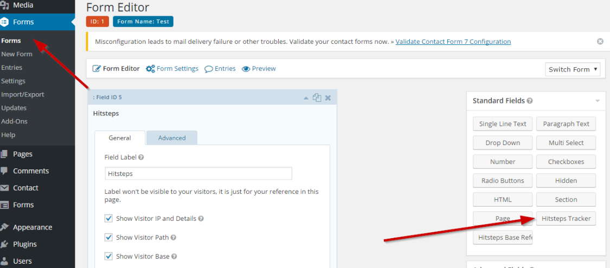
Task: Add the Hitsteps Tracker field
Action: pyautogui.click(x=566, y=219)
